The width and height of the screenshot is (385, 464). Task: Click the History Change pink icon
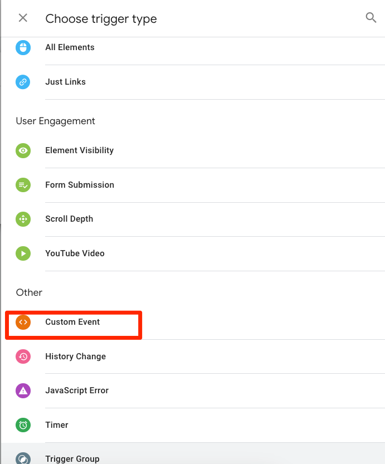click(23, 356)
